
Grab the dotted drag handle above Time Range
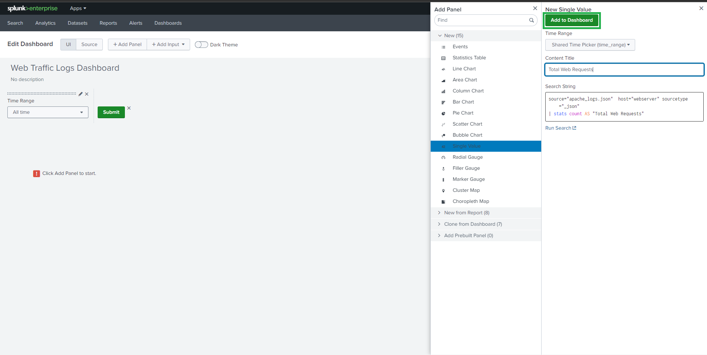click(42, 94)
